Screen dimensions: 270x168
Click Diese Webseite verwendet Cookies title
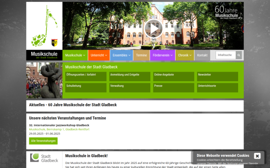click(223, 155)
